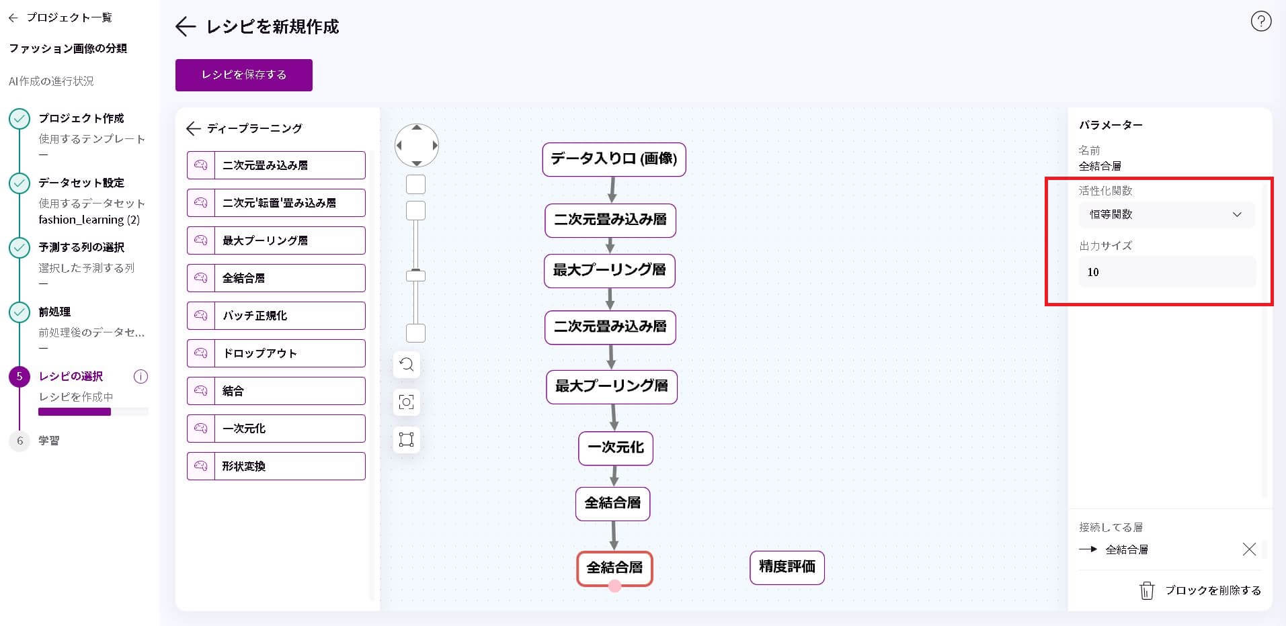Click ファッション画像の分類 project title
Screen dimensions: 1286x626
[x=68, y=48]
